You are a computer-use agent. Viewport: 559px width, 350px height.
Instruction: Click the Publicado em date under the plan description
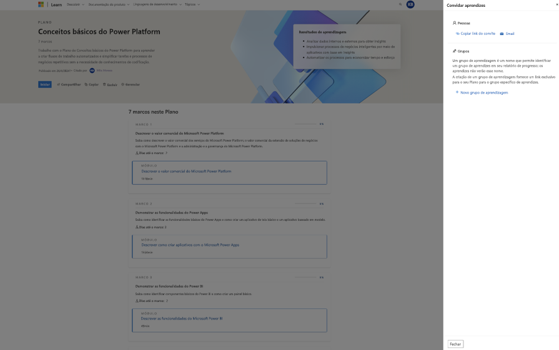click(x=55, y=71)
